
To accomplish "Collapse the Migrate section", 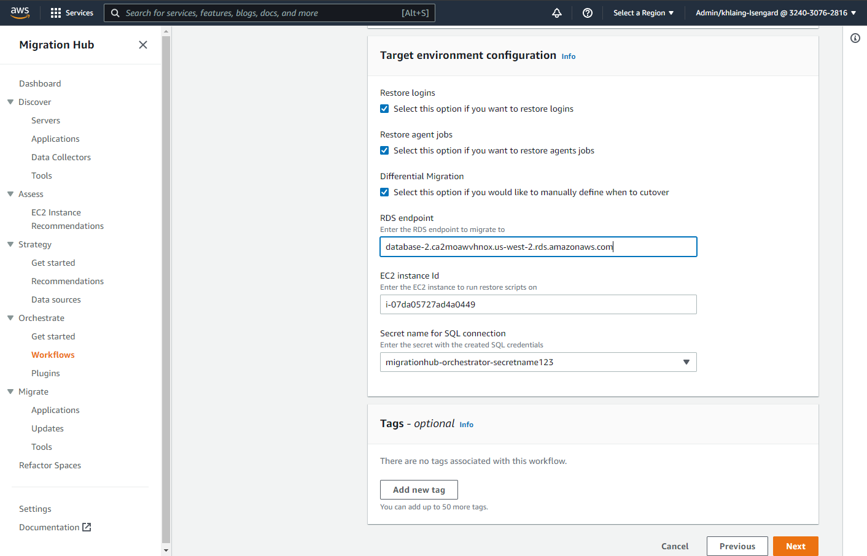I will pyautogui.click(x=10, y=392).
